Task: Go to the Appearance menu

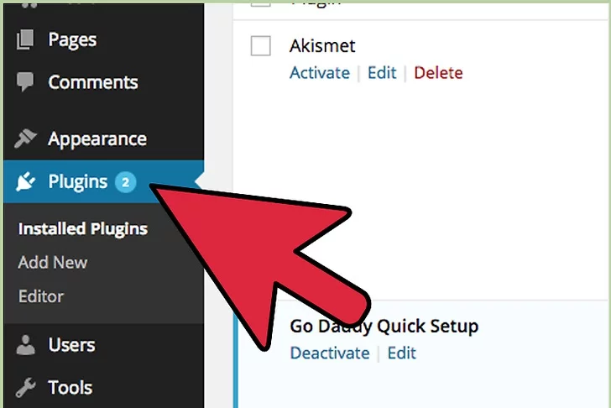Action: pyautogui.click(x=97, y=139)
